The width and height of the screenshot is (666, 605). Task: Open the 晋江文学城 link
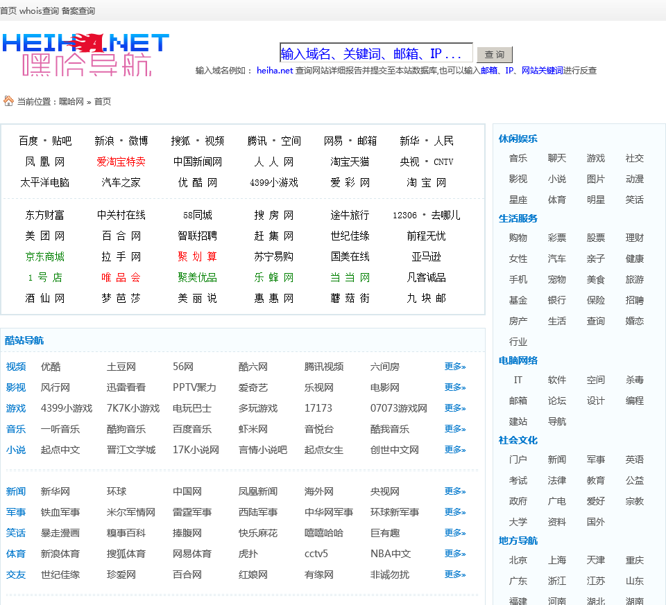[131, 450]
